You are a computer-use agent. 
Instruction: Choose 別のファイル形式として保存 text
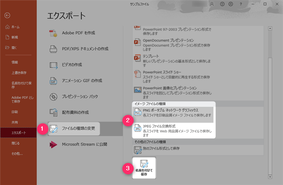tap(161, 148)
